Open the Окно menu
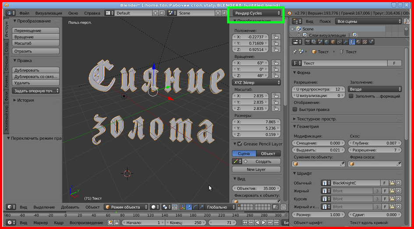This screenshot has height=229, width=414. click(x=73, y=13)
